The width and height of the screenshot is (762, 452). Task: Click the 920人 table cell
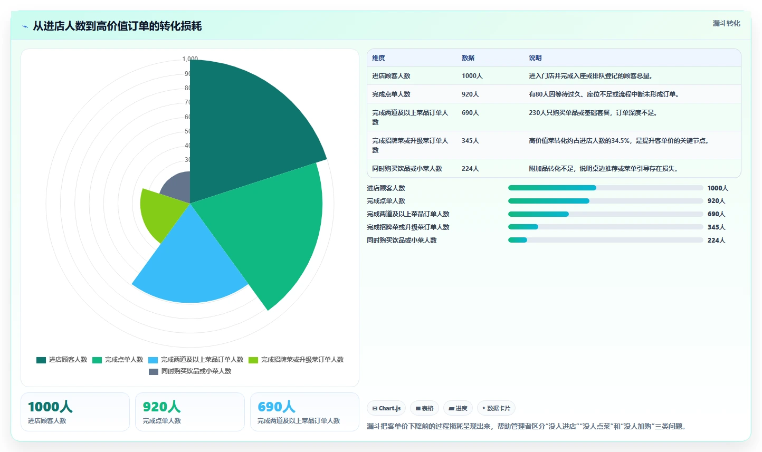point(470,94)
